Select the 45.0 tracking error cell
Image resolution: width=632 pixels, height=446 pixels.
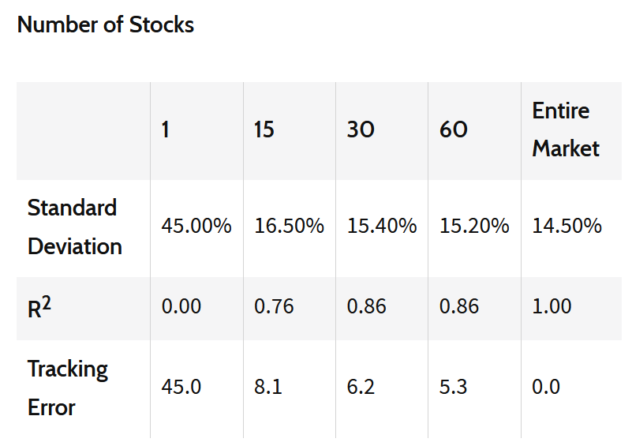point(181,387)
